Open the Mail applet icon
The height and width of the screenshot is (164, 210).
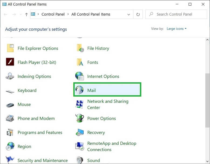coord(80,90)
